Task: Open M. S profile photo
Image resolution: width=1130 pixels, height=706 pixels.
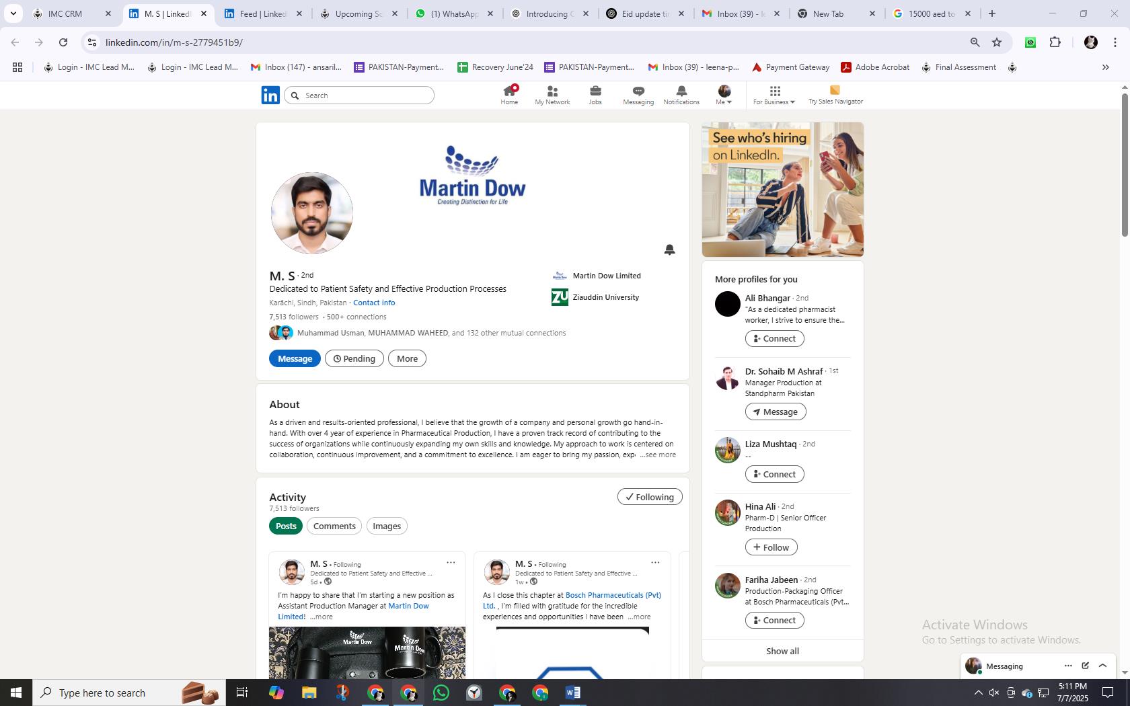Action: coord(312,213)
